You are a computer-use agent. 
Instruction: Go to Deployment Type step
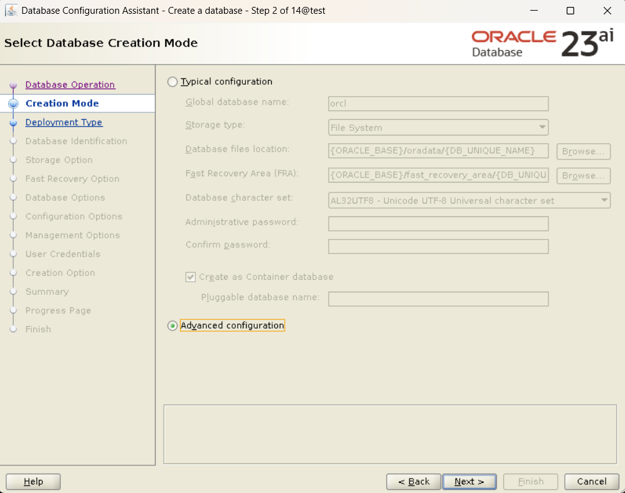pos(64,122)
